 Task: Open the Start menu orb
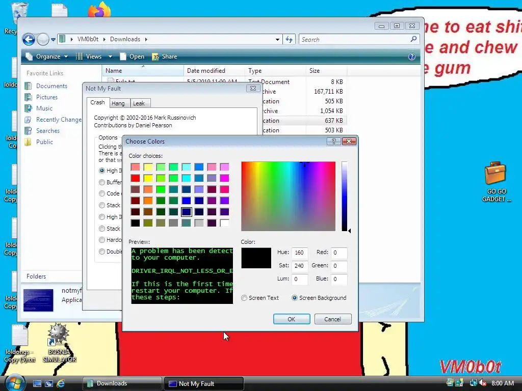point(14,383)
